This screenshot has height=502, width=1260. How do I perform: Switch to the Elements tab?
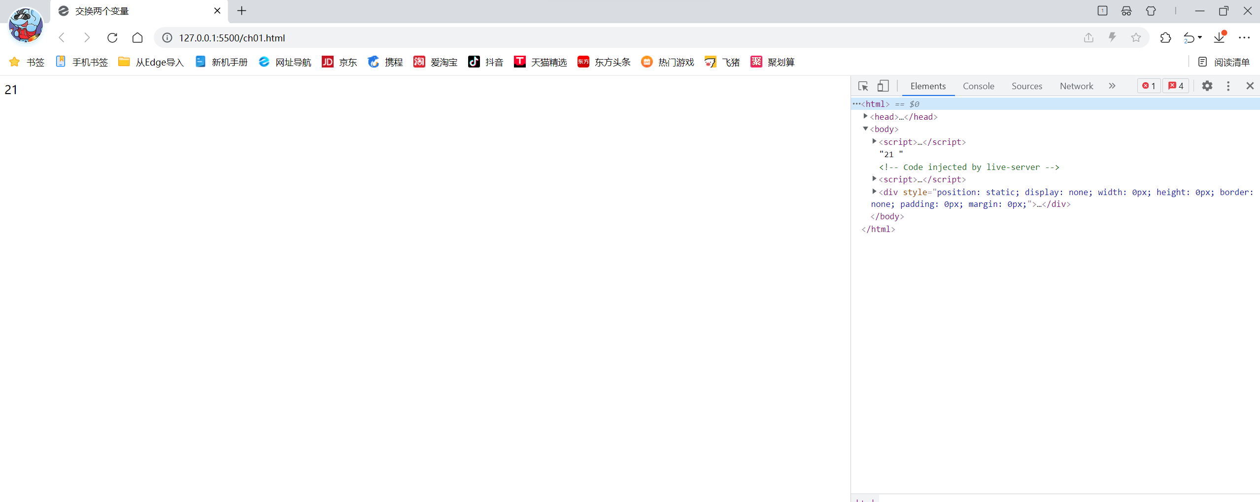point(928,86)
